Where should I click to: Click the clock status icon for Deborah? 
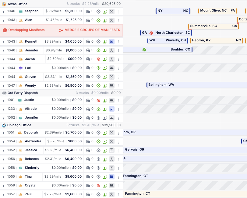[111, 133]
